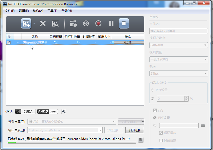Open the add file dropdown arrow
The width and height of the screenshot is (213, 150).
pyautogui.click(x=34, y=23)
